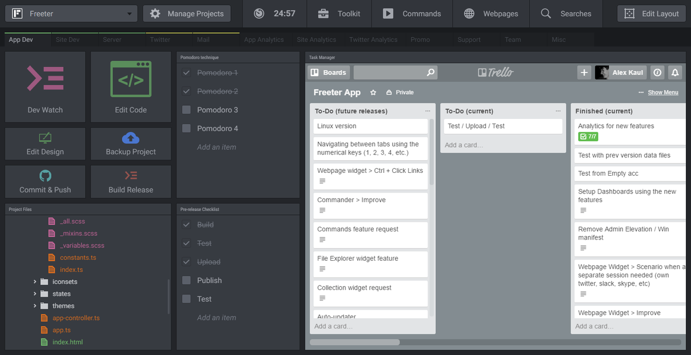Expand the iconsets folder
The width and height of the screenshot is (691, 355).
(35, 281)
